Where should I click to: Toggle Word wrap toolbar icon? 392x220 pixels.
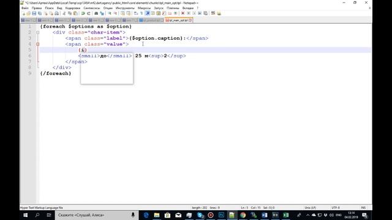[136, 13]
